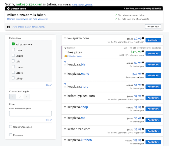Click the maximum price input field
The image size is (169, 146).
coord(30,114)
